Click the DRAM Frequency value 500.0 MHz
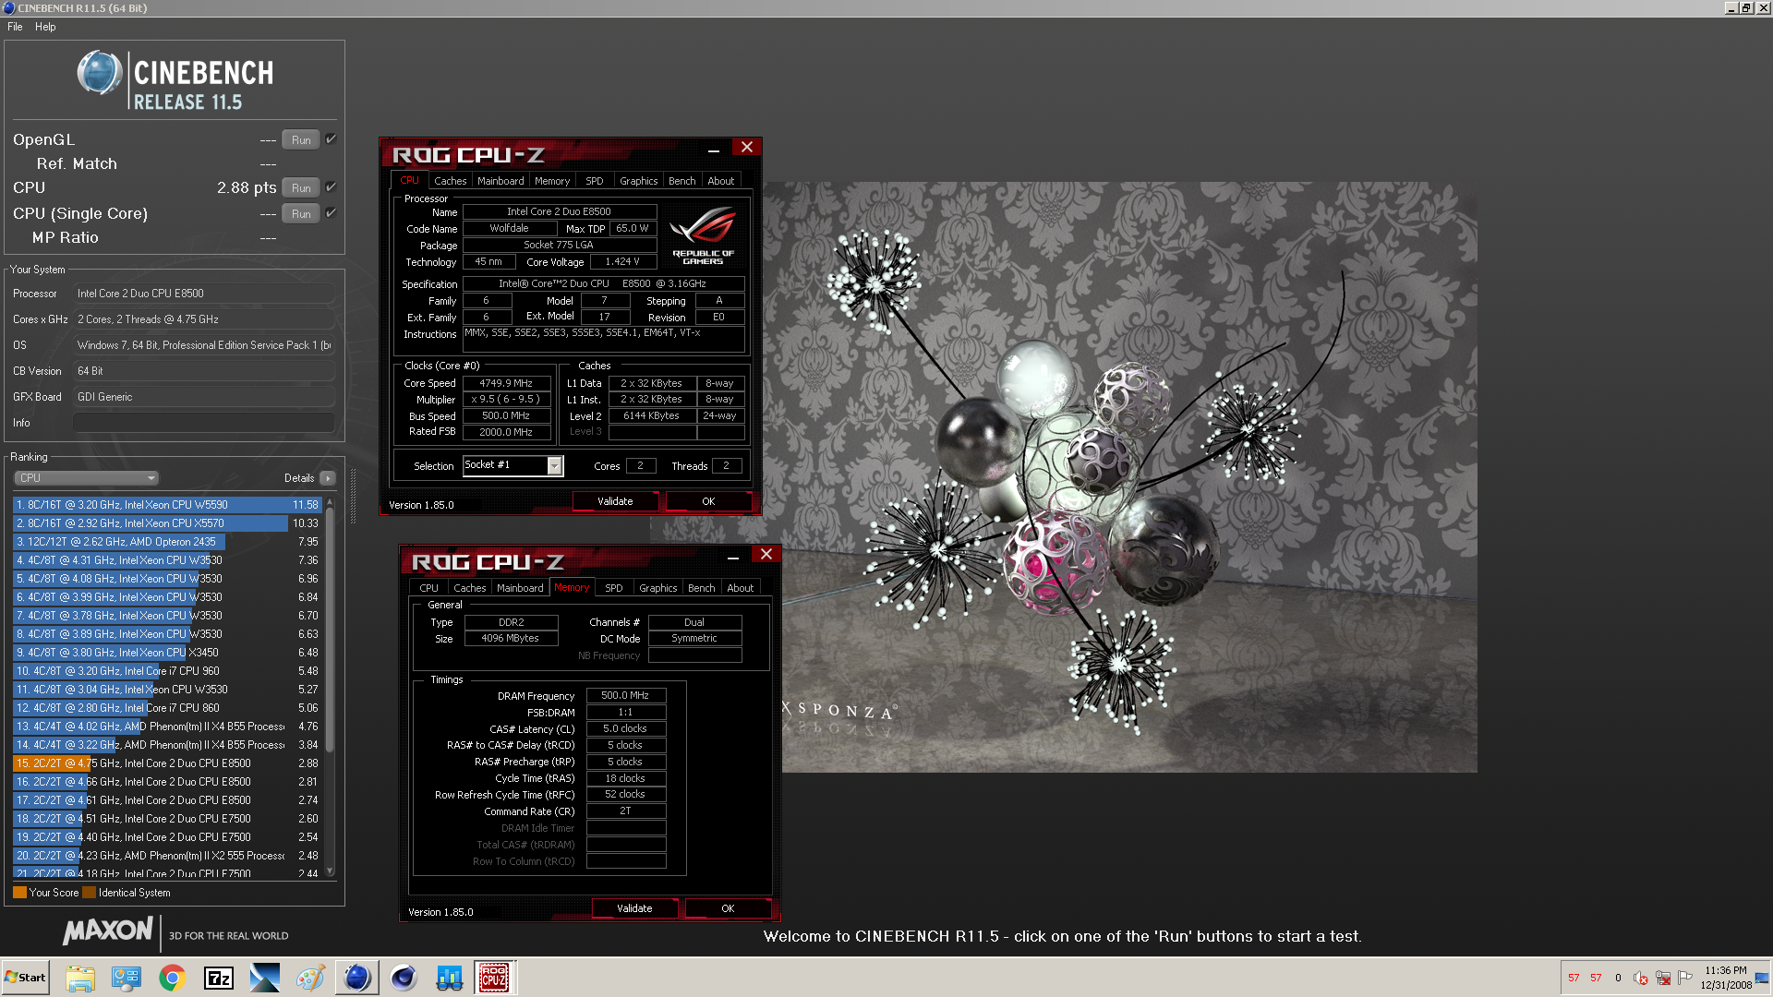1773x997 pixels. [625, 696]
